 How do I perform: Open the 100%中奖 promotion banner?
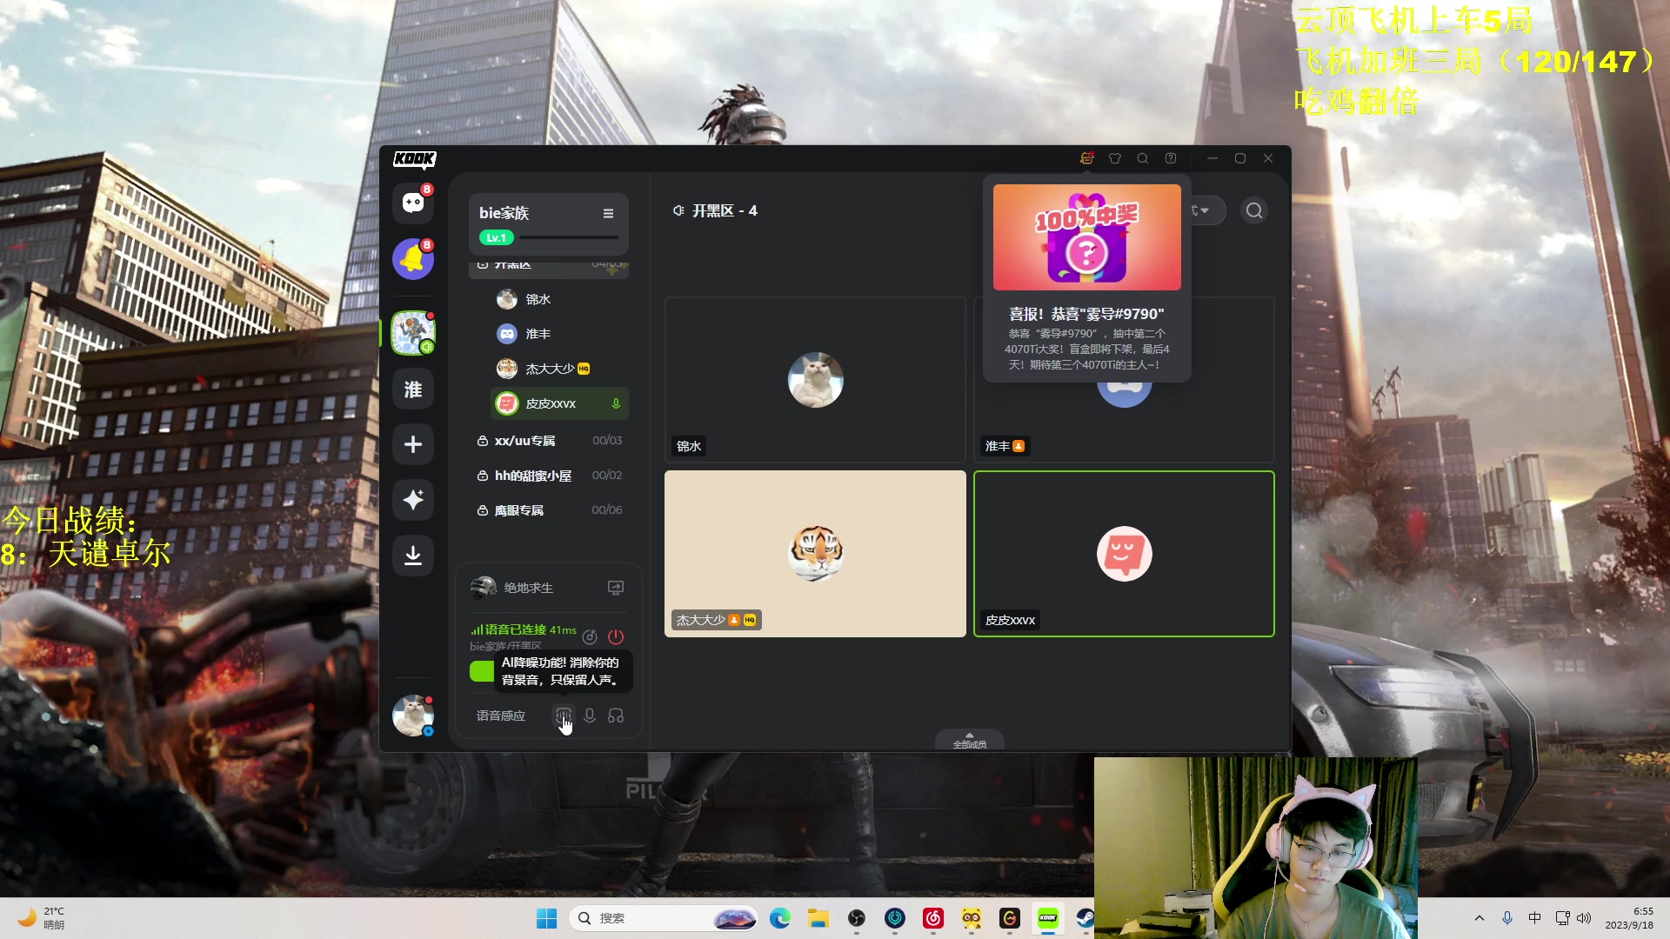click(1086, 237)
